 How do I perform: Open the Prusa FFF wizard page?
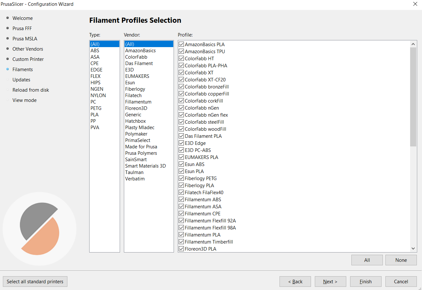pos(22,29)
